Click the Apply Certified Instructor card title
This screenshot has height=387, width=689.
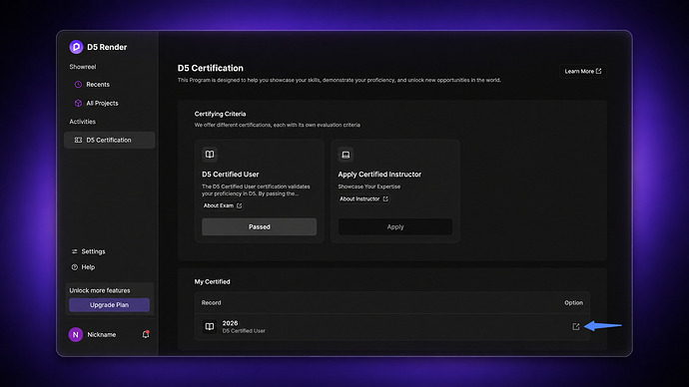pyautogui.click(x=379, y=175)
